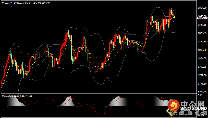Select the current price tag 1844.07
The height and width of the screenshot is (118, 208).
pos(202,18)
